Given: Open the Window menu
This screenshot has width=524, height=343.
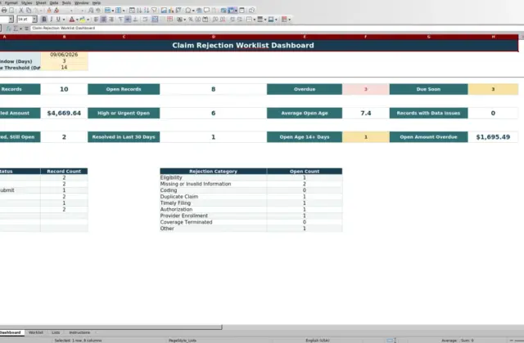Looking at the screenshot, I should 82,2.
